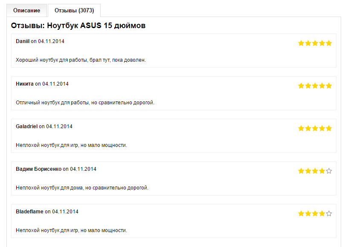The height and width of the screenshot is (247, 348).
Task: Click the fifth star in Daniil's review rating
Action: tap(329, 43)
